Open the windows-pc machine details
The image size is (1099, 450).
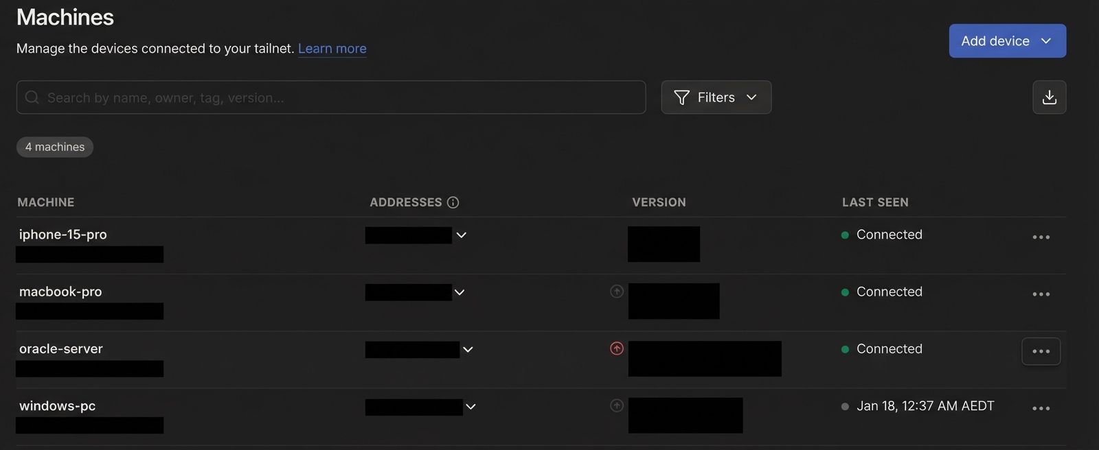click(x=58, y=406)
